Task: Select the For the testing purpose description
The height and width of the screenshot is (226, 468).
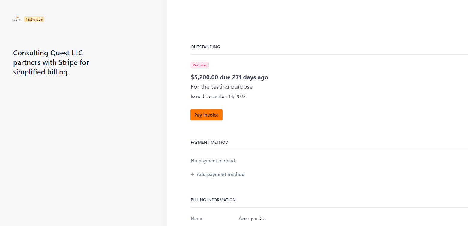Action: [222, 87]
